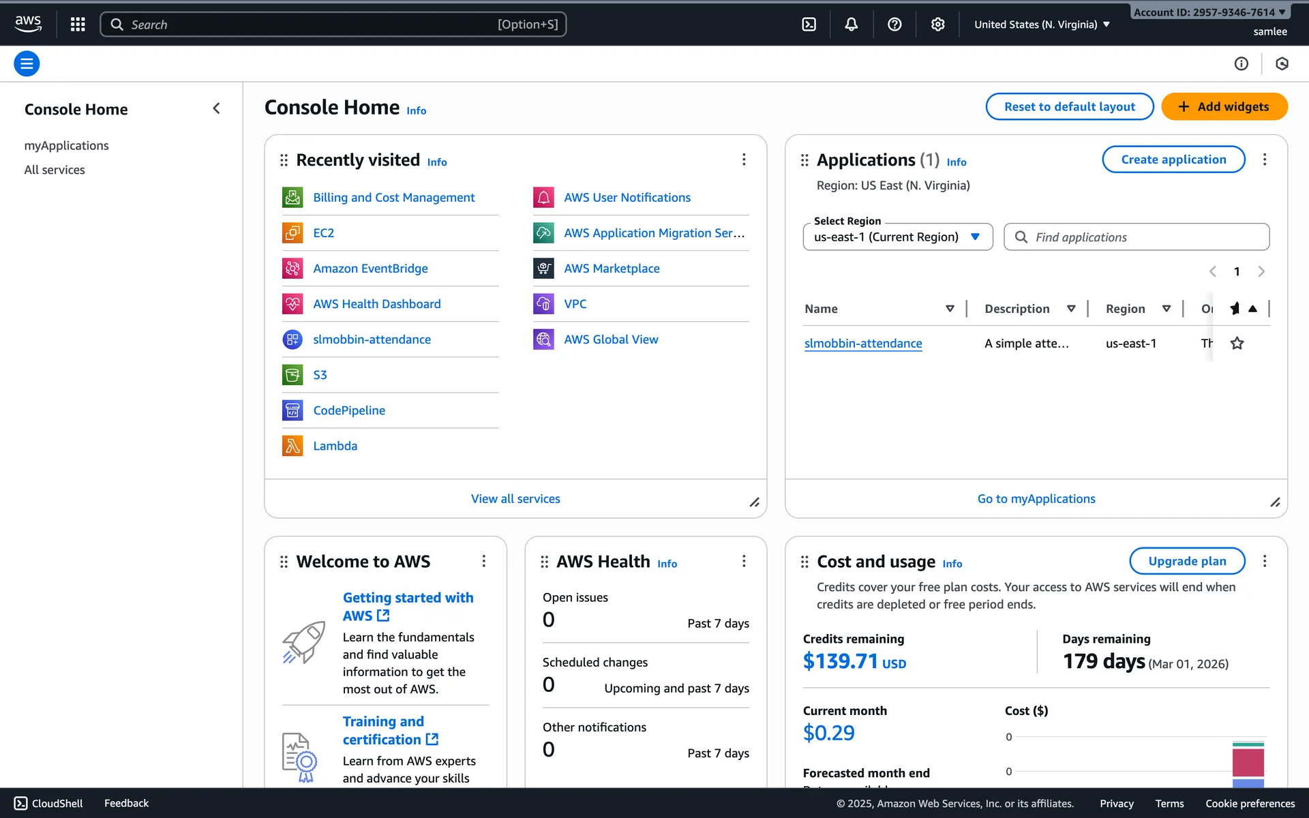Click the services grid menu icon
Image resolution: width=1309 pixels, height=818 pixels.
(x=78, y=25)
